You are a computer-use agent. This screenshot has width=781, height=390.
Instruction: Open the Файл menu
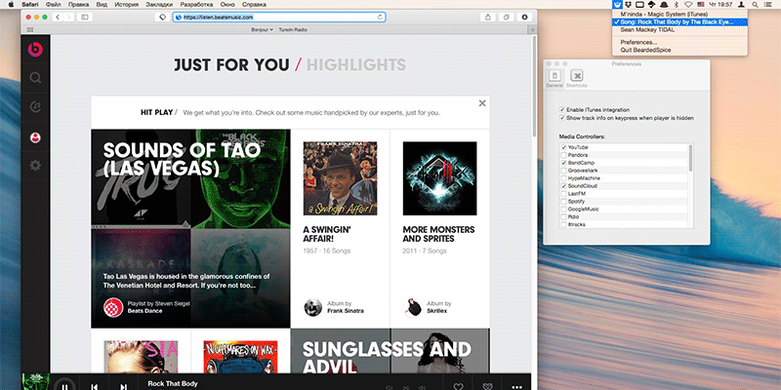54,5
